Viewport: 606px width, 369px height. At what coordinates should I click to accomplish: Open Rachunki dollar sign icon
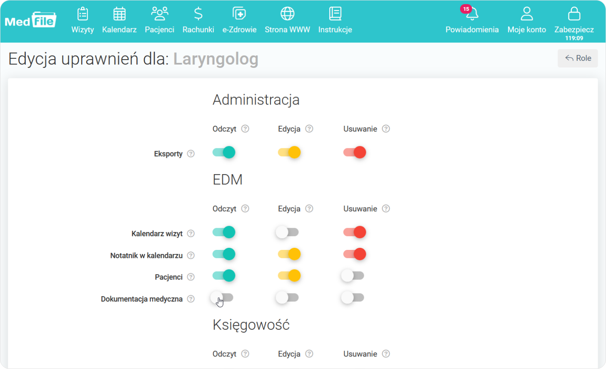click(x=198, y=14)
